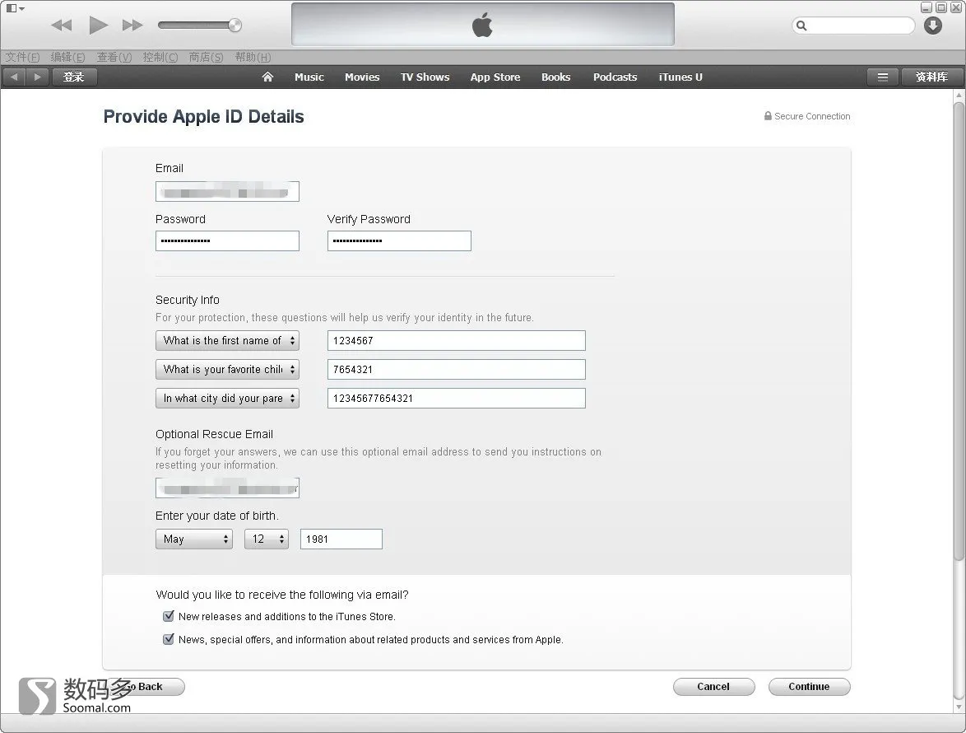The height and width of the screenshot is (733, 966).
Task: Open the 控制(C) menu
Action: click(160, 58)
